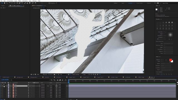This screenshot has width=178, height=100.
Task: Open the Help menu
Action: (x=39, y=1)
